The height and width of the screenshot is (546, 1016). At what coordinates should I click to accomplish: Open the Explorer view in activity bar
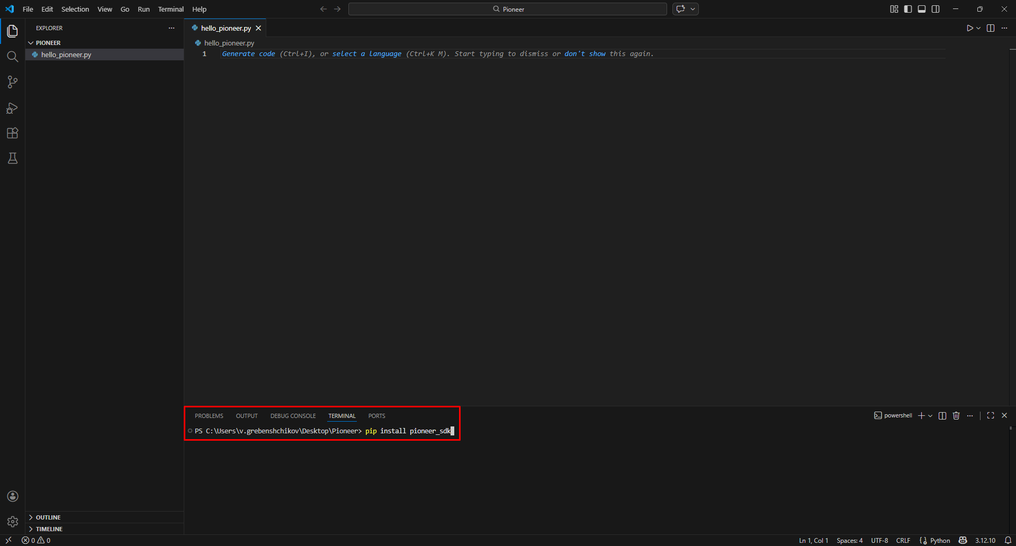[13, 31]
